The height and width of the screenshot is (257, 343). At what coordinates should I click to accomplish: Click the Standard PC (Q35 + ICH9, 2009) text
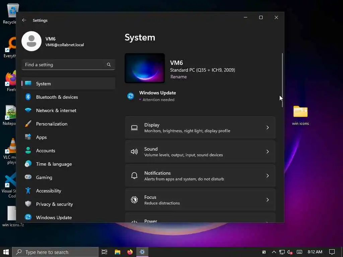(203, 70)
